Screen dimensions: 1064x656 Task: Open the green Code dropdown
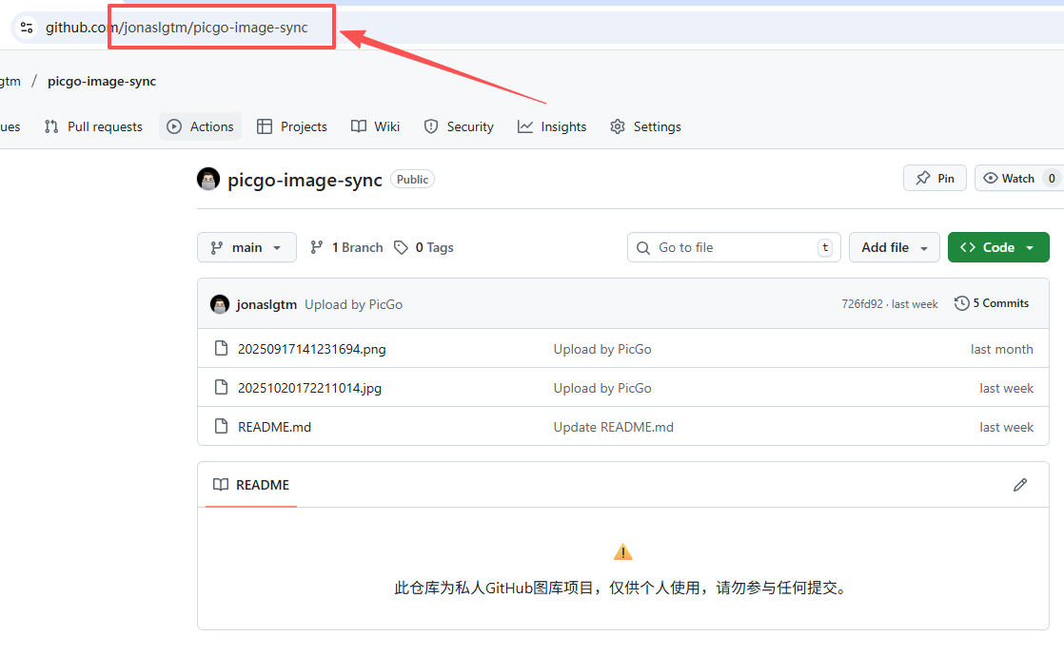pyautogui.click(x=998, y=246)
